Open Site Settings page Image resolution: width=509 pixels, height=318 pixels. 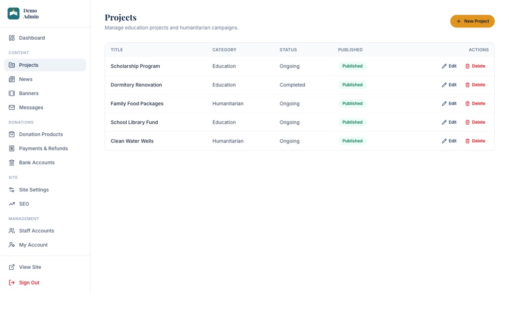click(45, 190)
